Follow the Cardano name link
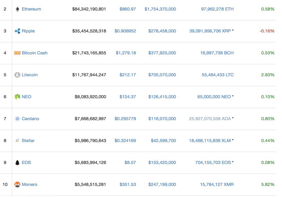282x197 pixels. (30, 118)
